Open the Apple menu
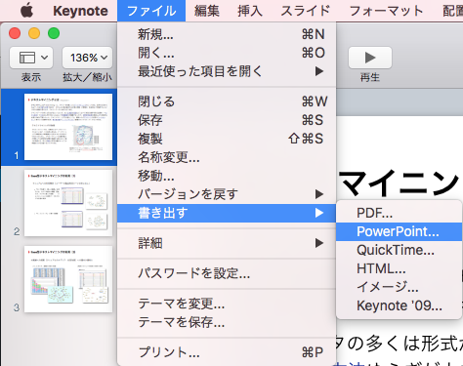Screen dimensions: 463x366 (x=26, y=11)
